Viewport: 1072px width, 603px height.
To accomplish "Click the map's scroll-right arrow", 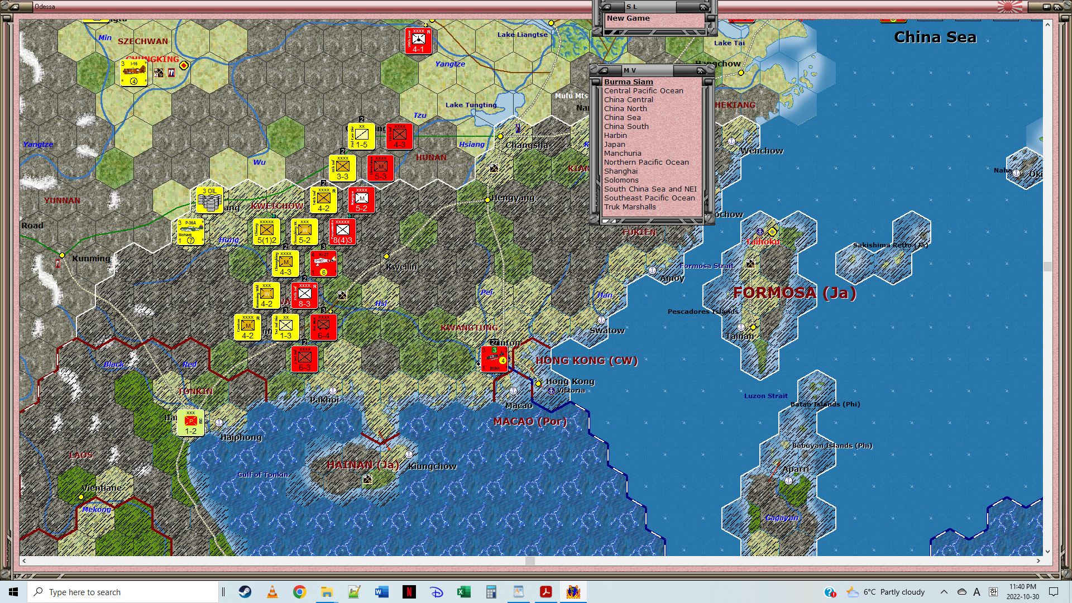I will tap(1038, 561).
